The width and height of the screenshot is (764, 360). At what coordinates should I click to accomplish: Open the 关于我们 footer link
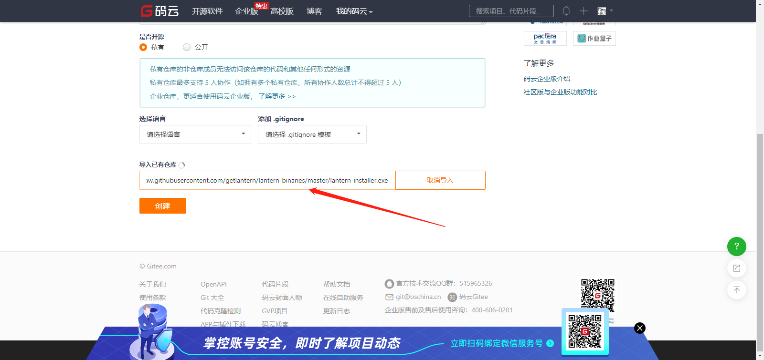click(153, 284)
